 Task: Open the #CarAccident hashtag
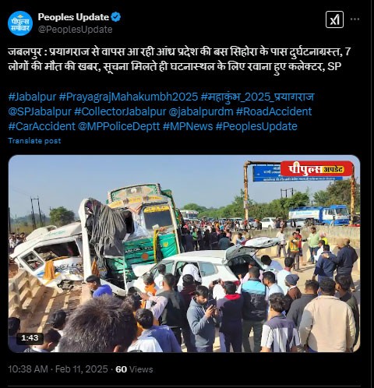(41, 126)
